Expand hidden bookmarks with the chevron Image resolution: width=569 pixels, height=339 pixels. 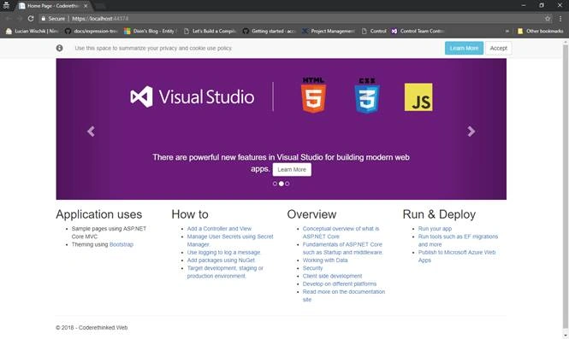tap(507, 31)
